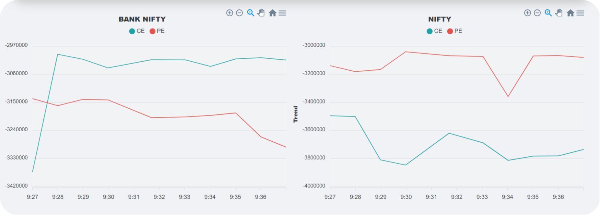Click the 9:36 x-axis label on BANK NIFTY
The width and height of the screenshot is (600, 215).
tap(261, 197)
